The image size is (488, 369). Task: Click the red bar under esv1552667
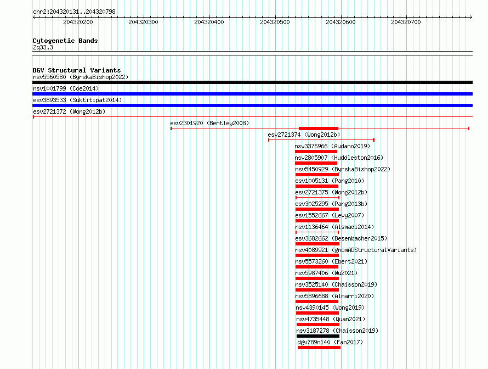click(x=317, y=221)
